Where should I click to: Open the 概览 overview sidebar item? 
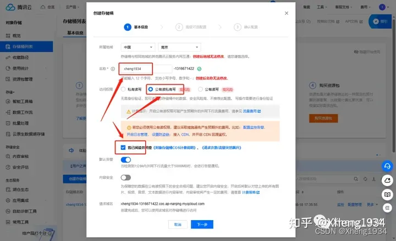tap(16, 36)
